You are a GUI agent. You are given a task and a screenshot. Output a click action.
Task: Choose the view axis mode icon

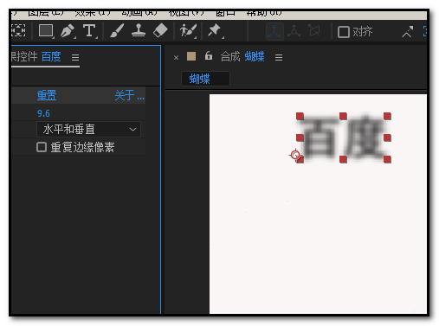tap(314, 30)
